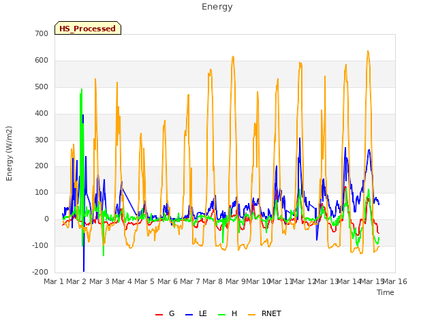Click the 300 y-axis tick label

point(42,140)
